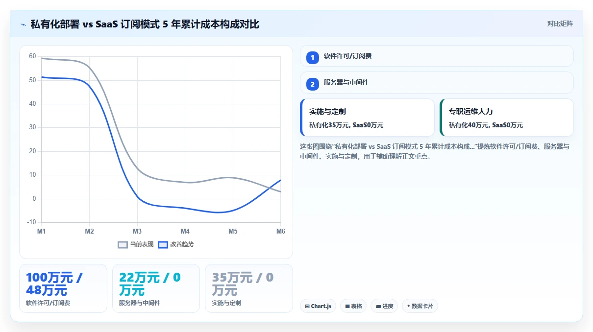Click the 私有化40万元, SaaS0万元 text

[x=486, y=125]
